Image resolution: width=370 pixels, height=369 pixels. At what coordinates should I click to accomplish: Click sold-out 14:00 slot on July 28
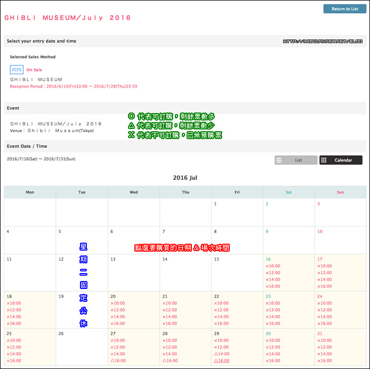(x=170, y=354)
